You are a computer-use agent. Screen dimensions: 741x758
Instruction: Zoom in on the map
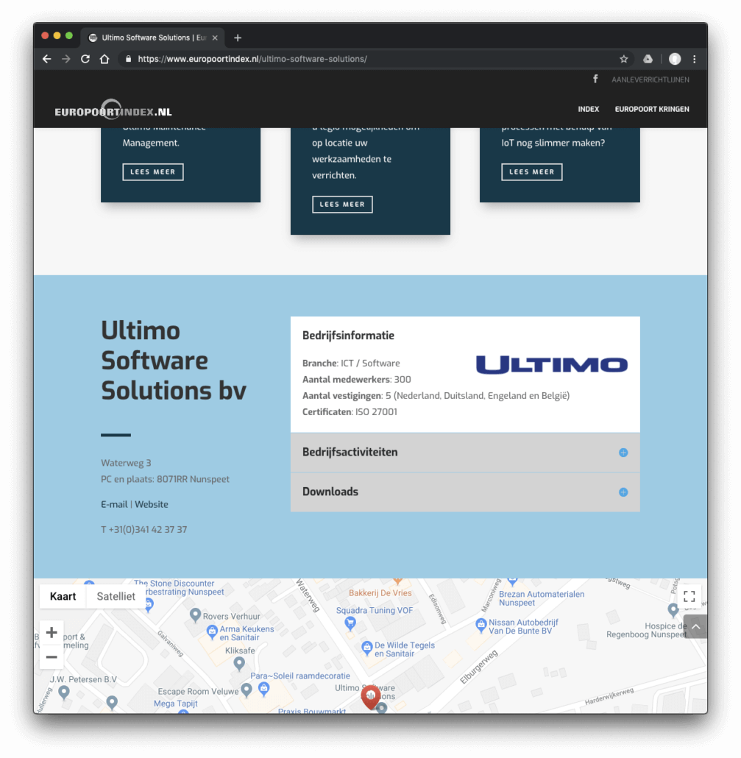pyautogui.click(x=52, y=633)
